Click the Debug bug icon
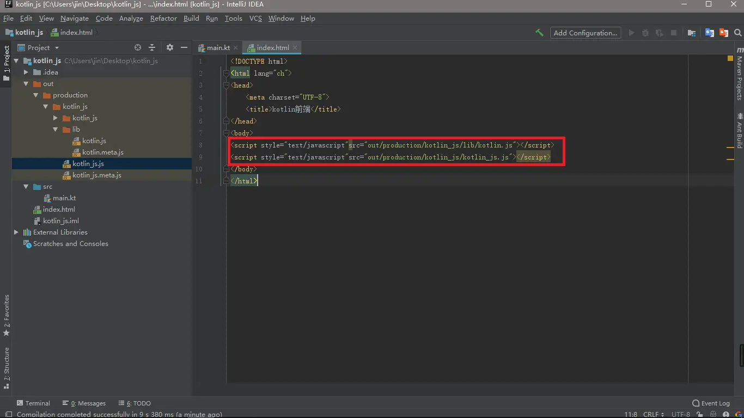 pos(645,33)
